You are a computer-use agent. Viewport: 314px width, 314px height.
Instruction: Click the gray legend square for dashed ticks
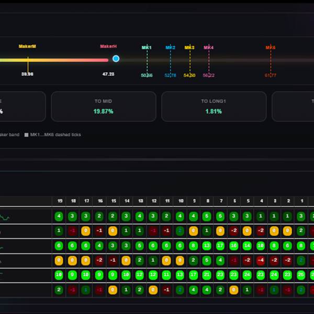[x=26, y=135]
